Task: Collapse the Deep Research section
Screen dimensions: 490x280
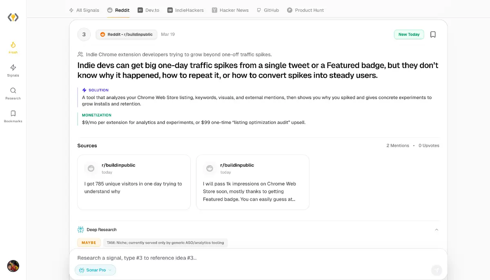Action: (x=437, y=229)
